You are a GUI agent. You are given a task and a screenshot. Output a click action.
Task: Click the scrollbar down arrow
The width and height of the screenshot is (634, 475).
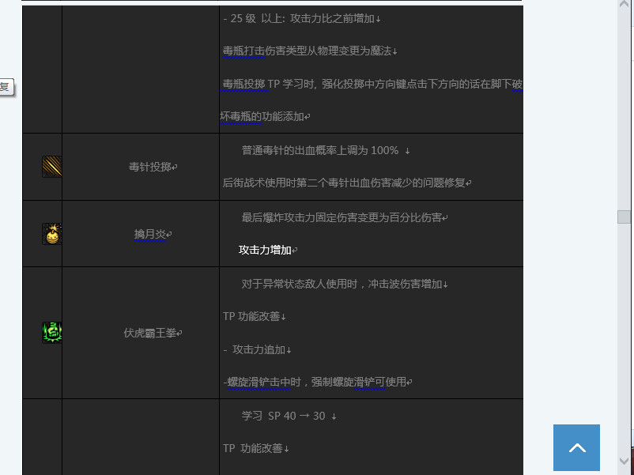pos(624,461)
